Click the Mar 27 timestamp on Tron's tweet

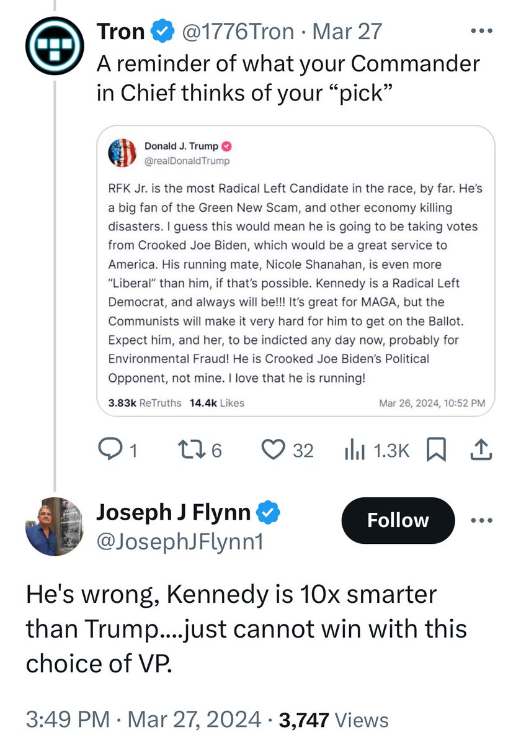pos(347,31)
